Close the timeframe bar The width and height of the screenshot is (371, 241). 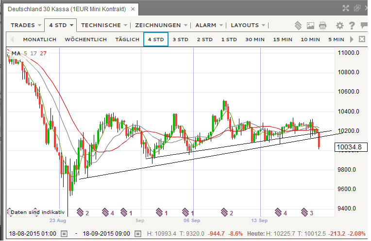click(x=362, y=39)
